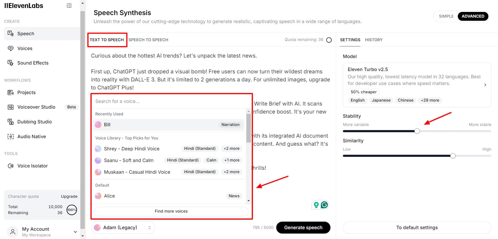498x239 pixels.
Task: Click the Speech icon in sidebar
Action: 10,33
